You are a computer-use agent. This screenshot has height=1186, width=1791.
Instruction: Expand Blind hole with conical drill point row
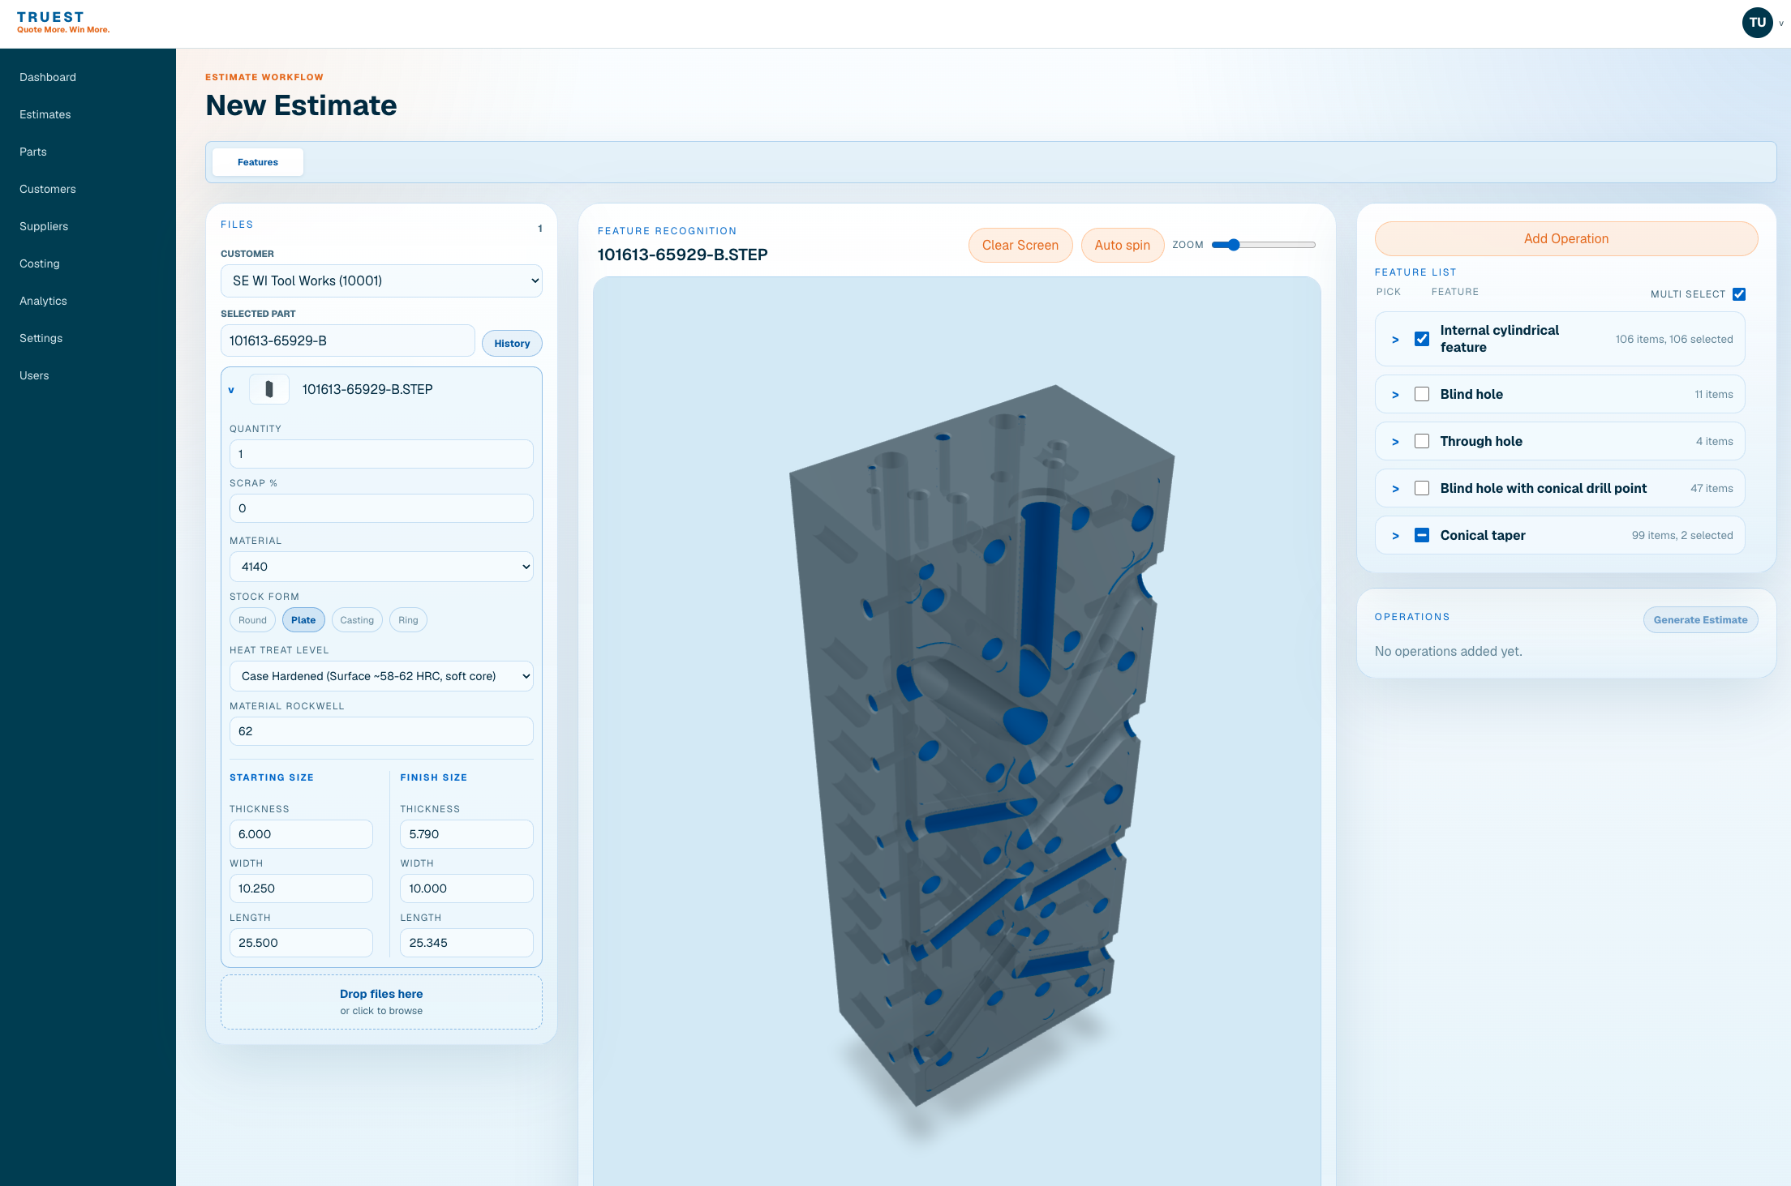(1395, 489)
